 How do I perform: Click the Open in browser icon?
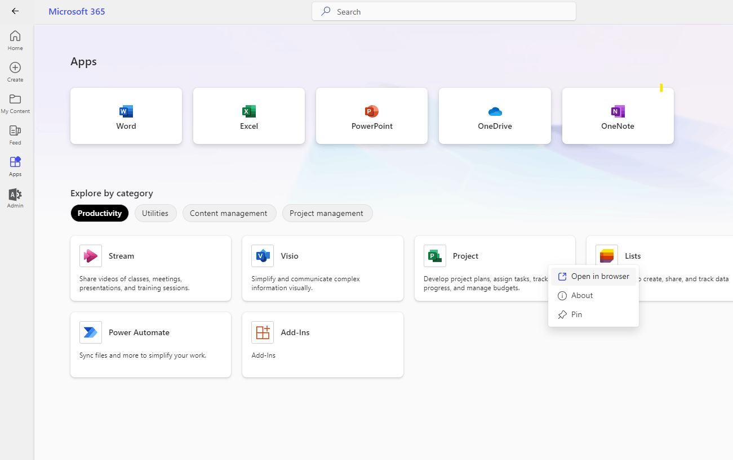click(x=562, y=277)
